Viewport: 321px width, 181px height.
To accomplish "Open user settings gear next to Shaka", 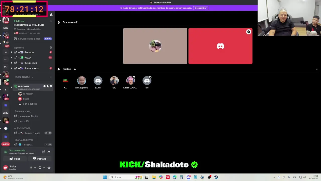I will [x=49, y=168].
